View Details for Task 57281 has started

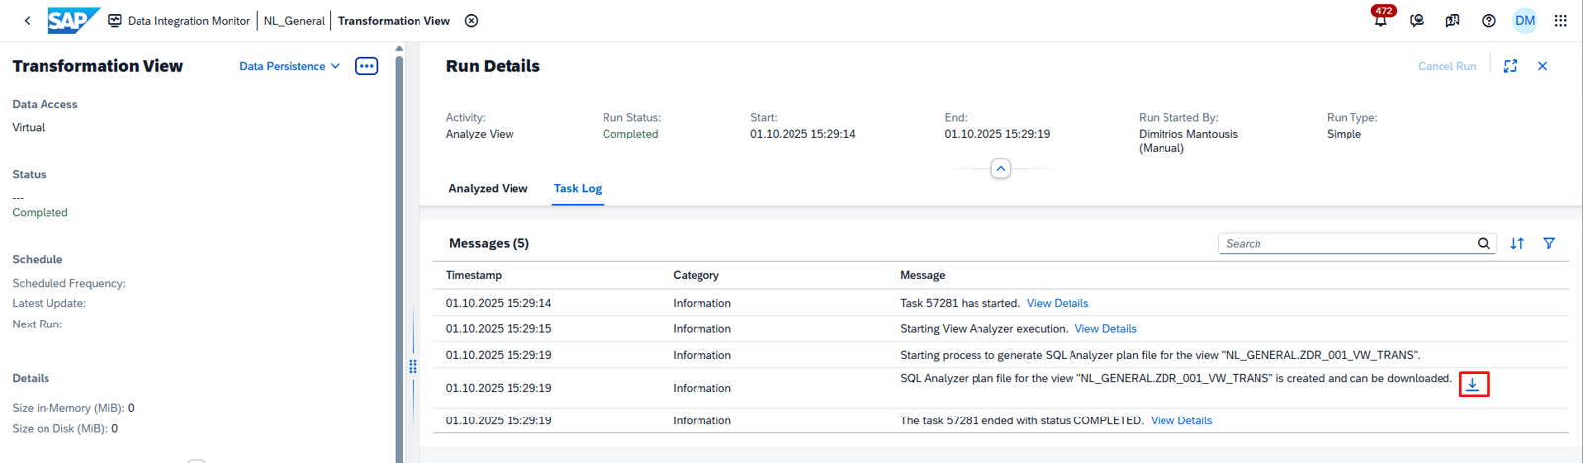1057,303
